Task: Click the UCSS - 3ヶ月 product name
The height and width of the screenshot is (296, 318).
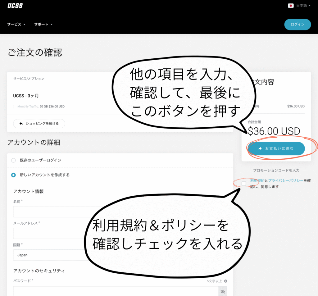Action: [26, 96]
